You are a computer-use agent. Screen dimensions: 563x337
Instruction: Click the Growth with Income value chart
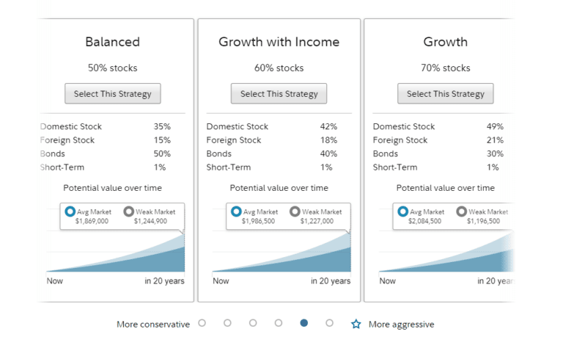point(282,257)
